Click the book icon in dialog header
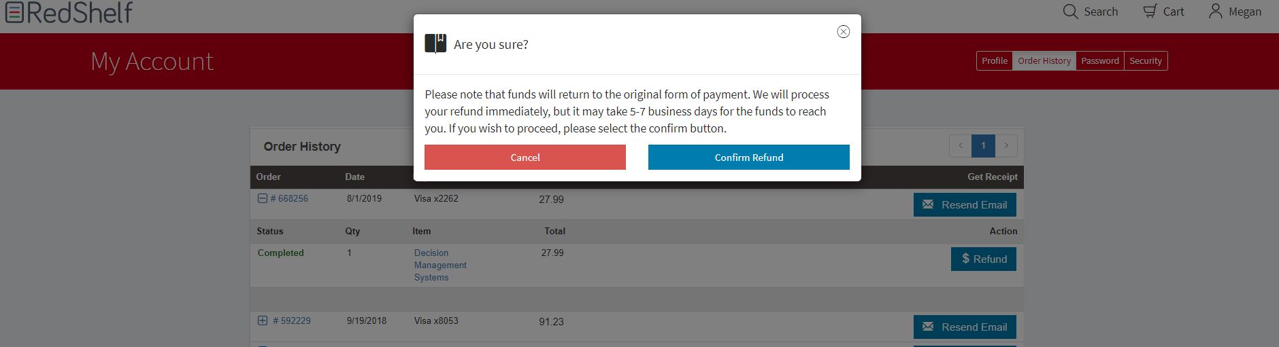Viewport: 1279px width, 347px height. pos(435,43)
